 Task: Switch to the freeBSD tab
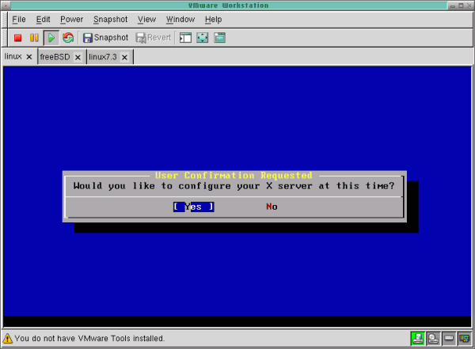tap(55, 57)
